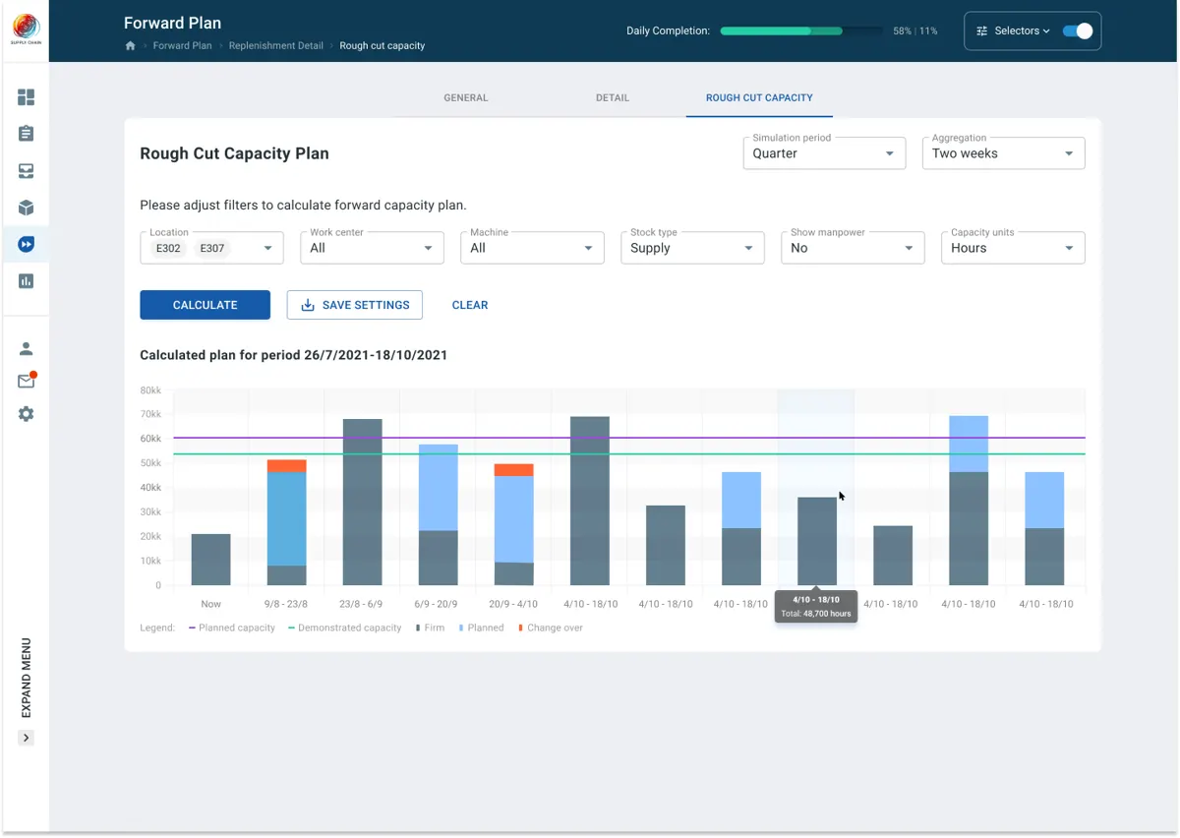Click the clipboard tasks sidebar icon
Image resolution: width=1180 pixels, height=838 pixels.
pos(27,134)
